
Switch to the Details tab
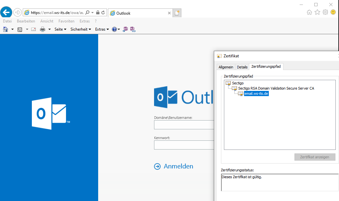[242, 67]
